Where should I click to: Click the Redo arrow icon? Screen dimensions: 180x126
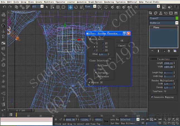(10, 7)
